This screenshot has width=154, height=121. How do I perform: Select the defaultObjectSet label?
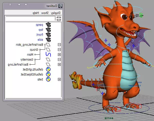click(32, 74)
